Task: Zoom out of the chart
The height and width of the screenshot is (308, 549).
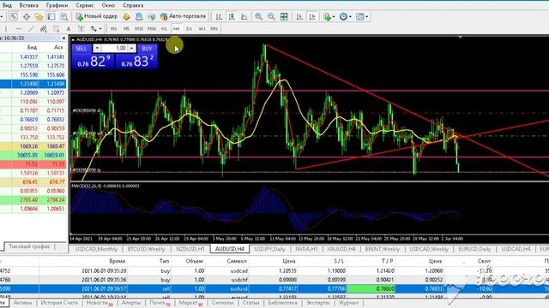Action: [x=271, y=16]
